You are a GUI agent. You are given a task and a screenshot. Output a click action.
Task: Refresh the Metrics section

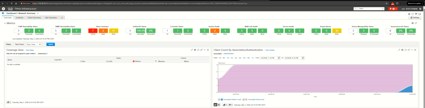coord(416,23)
